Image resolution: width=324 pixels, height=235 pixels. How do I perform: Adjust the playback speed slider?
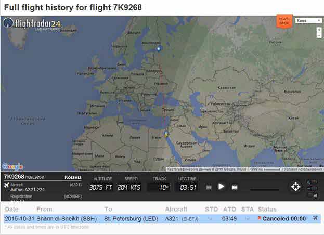[264, 189]
